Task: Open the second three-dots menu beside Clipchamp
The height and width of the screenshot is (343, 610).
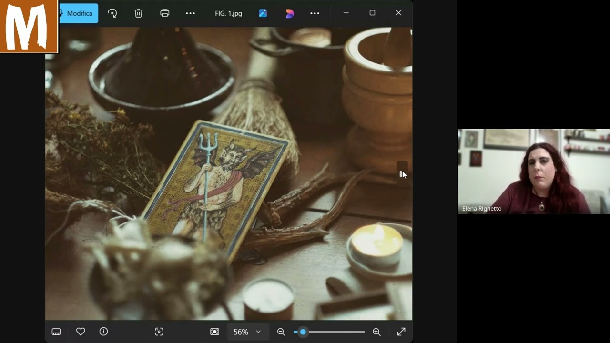Action: 315,13
